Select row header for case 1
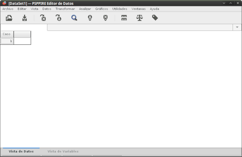Viewport: 242px width, 157px height. coord(7,41)
